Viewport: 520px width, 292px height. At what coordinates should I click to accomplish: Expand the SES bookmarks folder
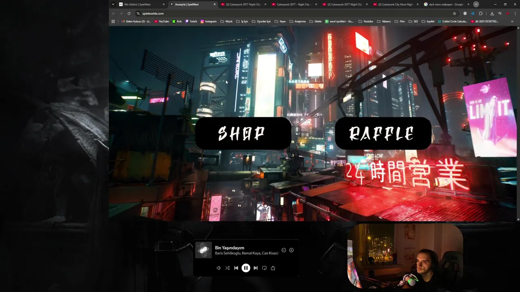413,21
